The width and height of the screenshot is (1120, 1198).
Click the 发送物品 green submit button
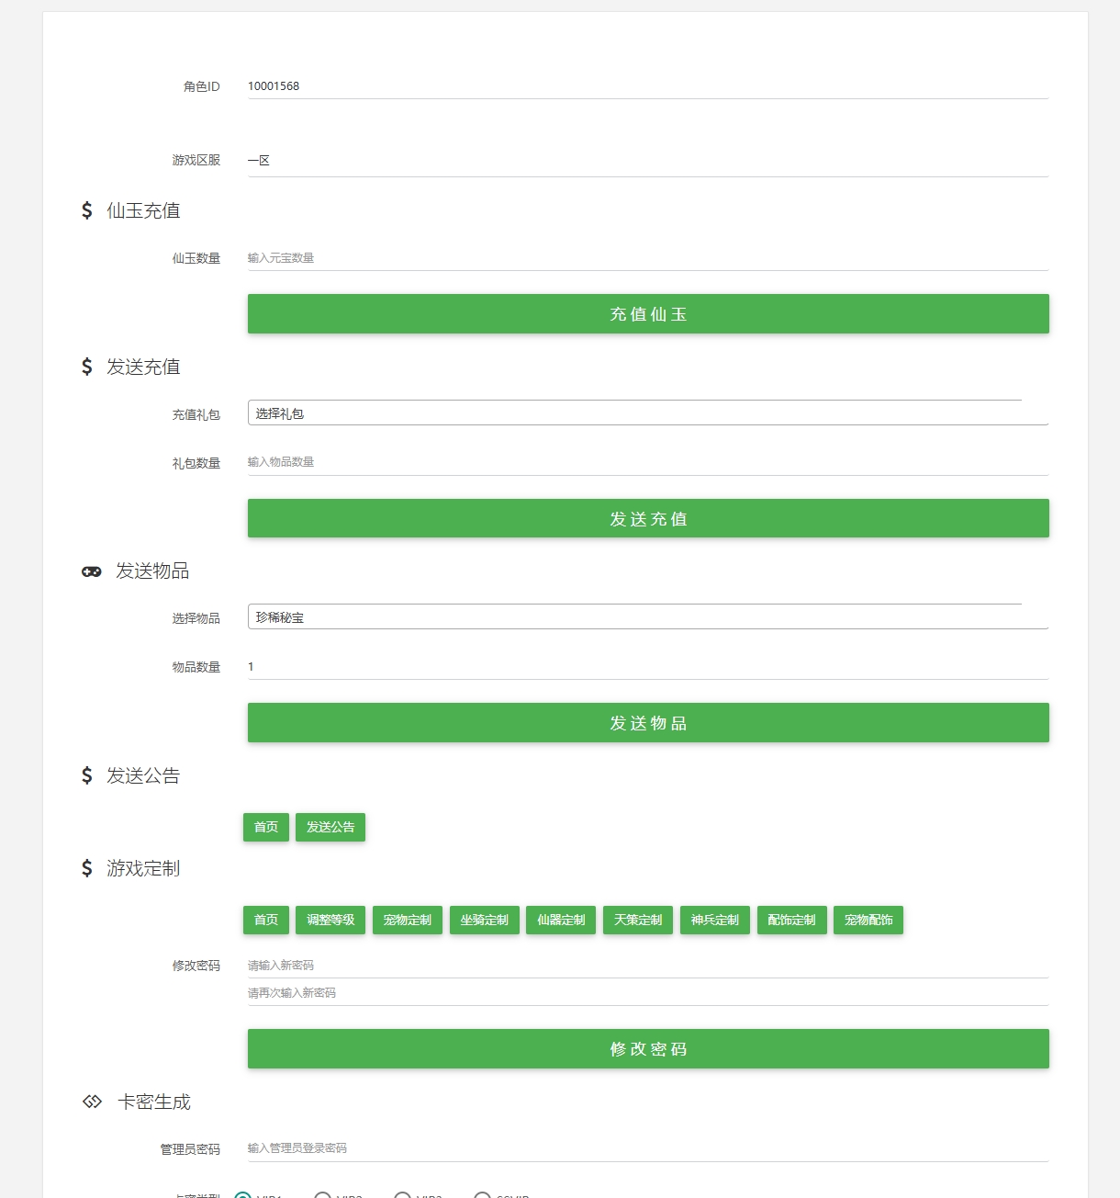[x=648, y=723]
